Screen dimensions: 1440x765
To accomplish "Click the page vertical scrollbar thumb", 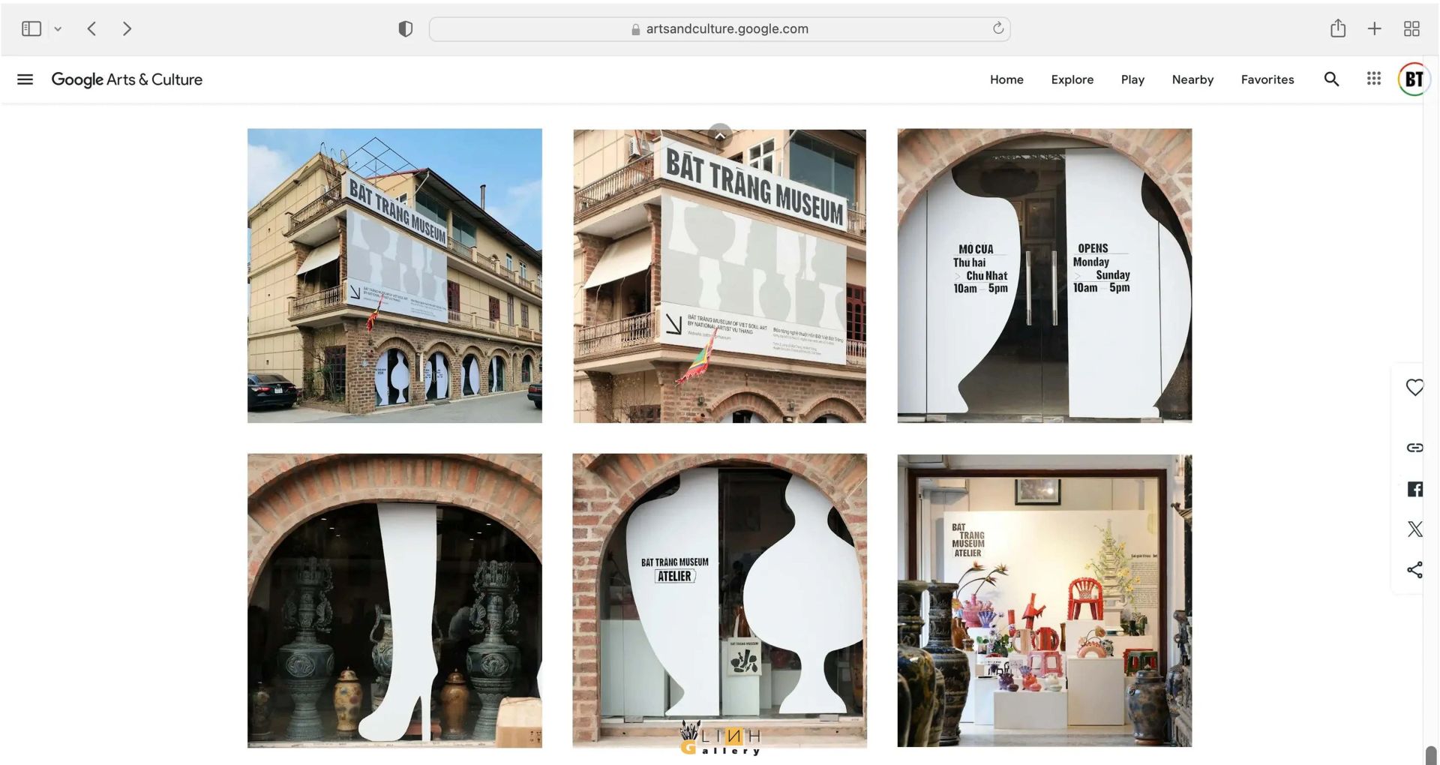I will click(1431, 754).
